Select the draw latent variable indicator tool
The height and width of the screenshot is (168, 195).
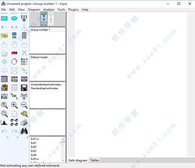pos(24,18)
